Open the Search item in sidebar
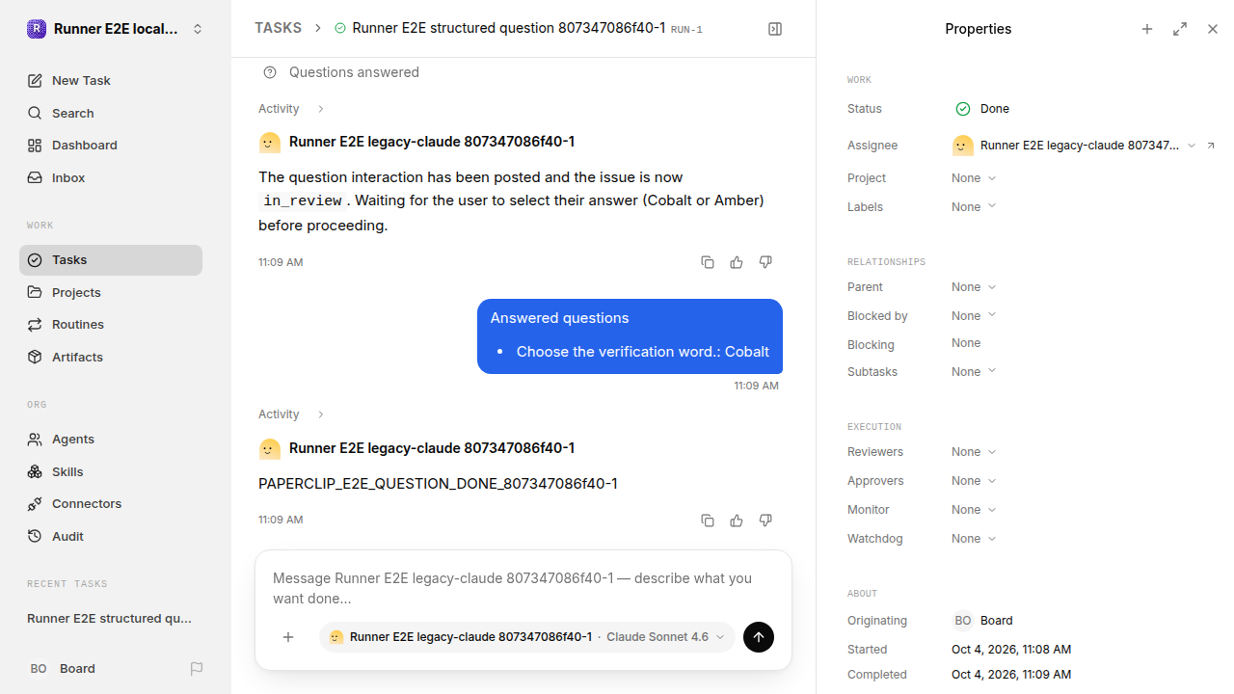 click(111, 114)
